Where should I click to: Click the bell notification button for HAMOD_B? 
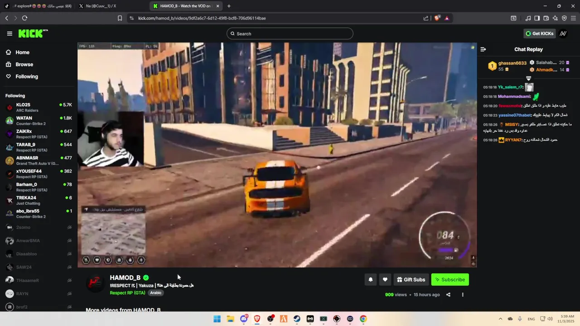pos(370,279)
